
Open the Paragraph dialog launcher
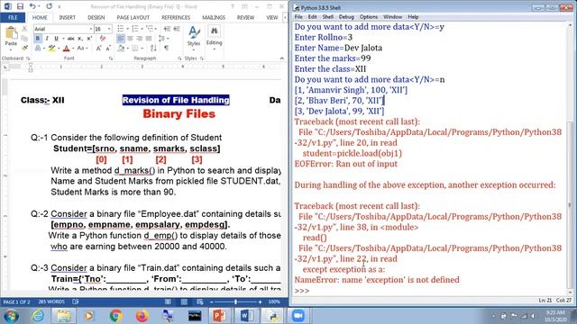pyautogui.click(x=179, y=58)
